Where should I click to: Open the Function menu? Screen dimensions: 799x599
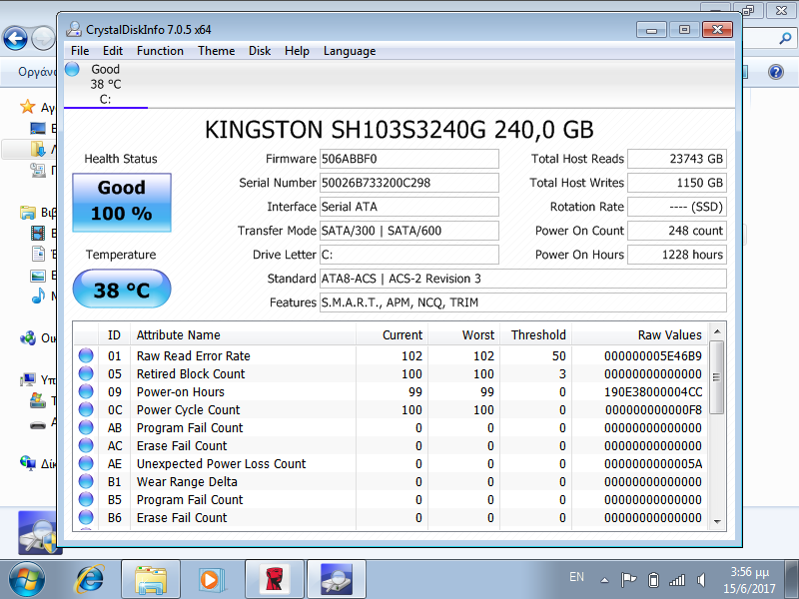tap(160, 51)
